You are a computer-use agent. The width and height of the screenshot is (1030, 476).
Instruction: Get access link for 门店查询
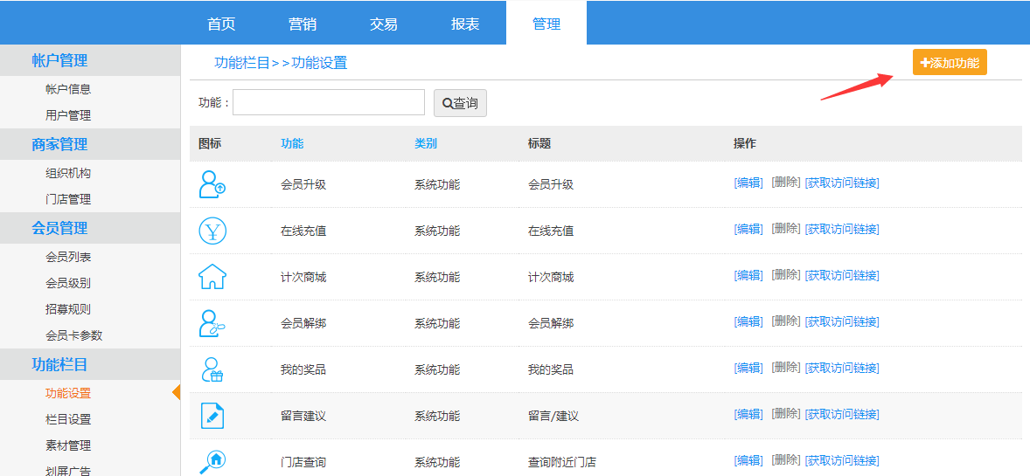click(842, 460)
